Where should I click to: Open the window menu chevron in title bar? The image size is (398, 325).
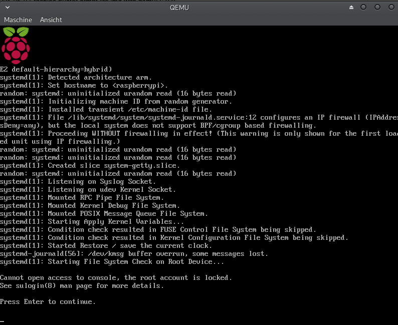click(8, 8)
